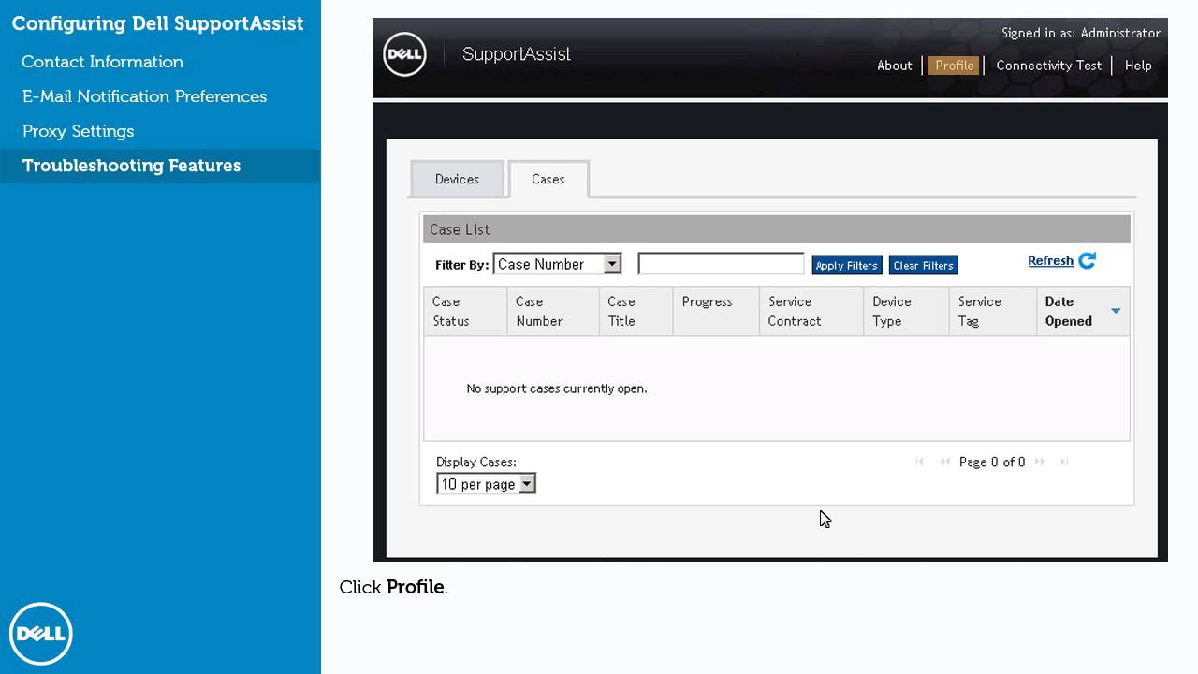The width and height of the screenshot is (1198, 674).
Task: Open Connectivity Test
Action: [1048, 66]
